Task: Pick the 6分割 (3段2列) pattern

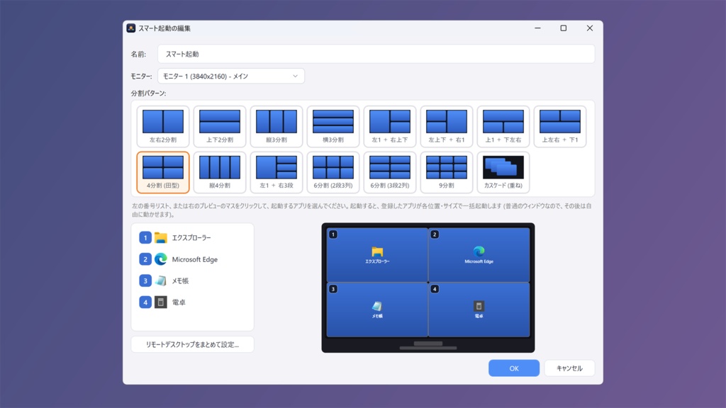Action: click(x=390, y=172)
